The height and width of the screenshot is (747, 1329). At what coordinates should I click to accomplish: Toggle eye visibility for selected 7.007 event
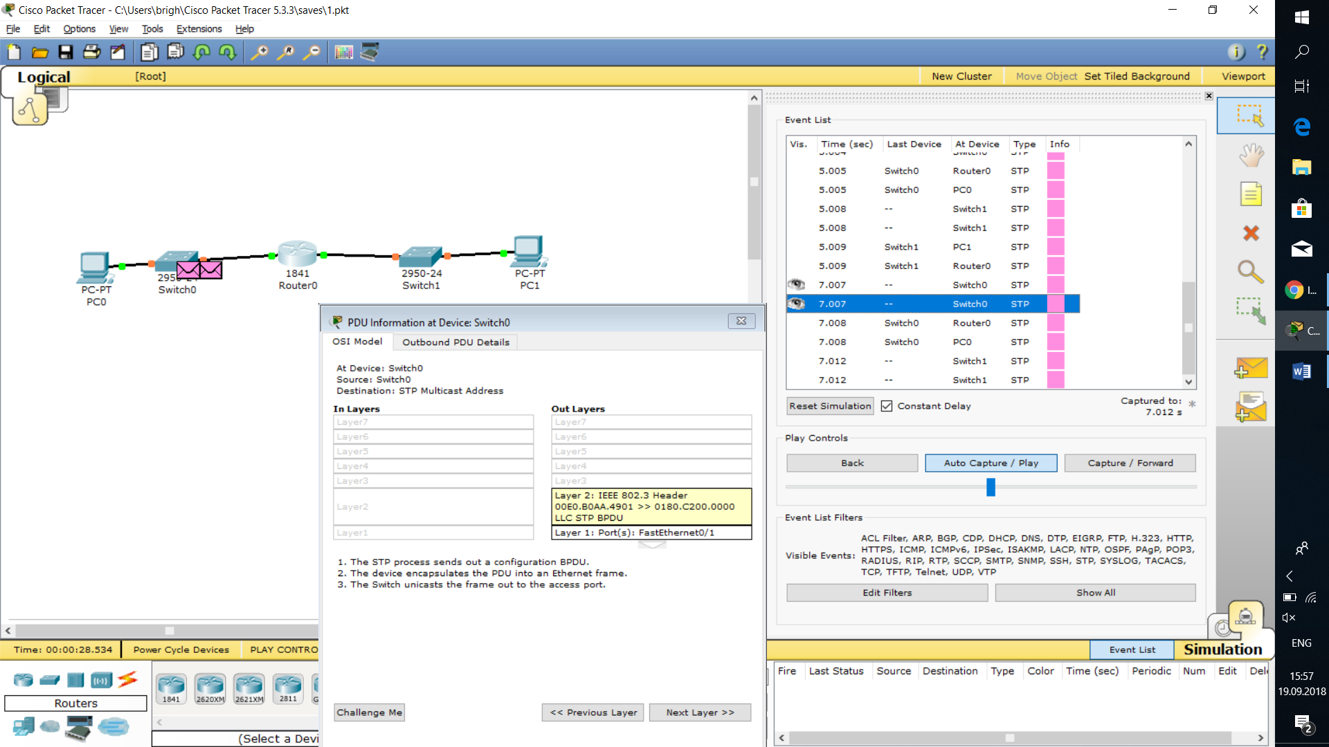pyautogui.click(x=796, y=304)
